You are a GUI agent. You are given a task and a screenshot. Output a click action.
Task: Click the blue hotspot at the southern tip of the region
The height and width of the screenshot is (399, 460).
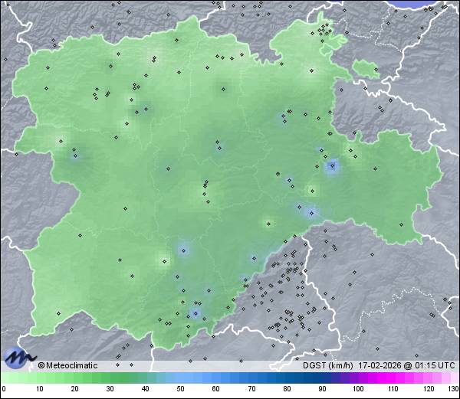point(195,312)
